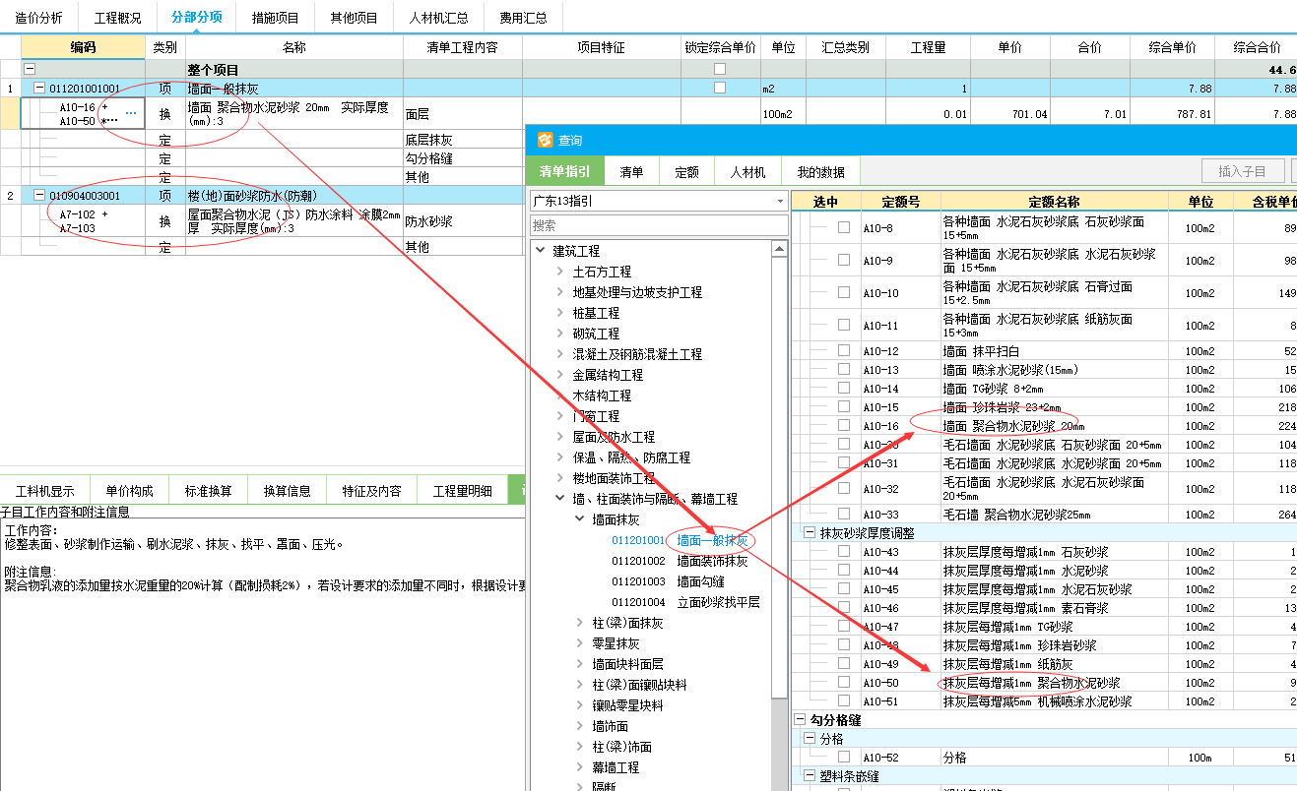Screen dimensions: 1297x791
Task: Select the 定额 tab in query dialog
Action: pyautogui.click(x=687, y=171)
